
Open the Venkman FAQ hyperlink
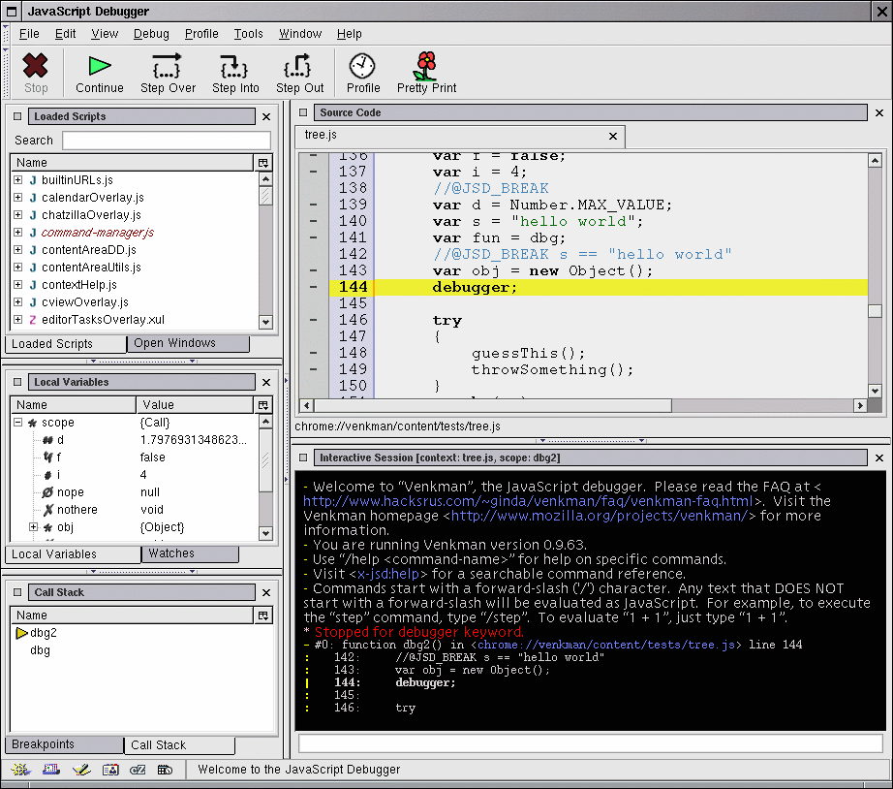click(529, 501)
